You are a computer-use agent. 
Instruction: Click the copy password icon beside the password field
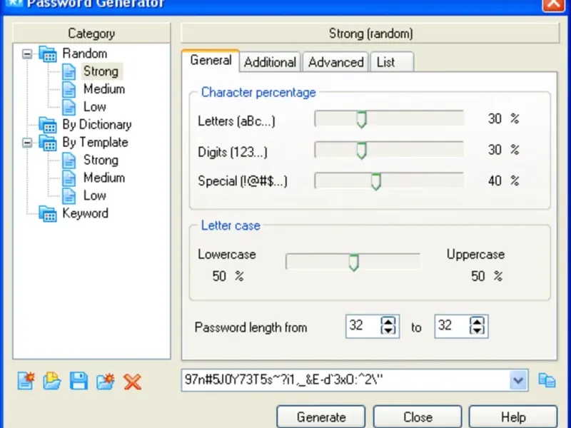(547, 380)
